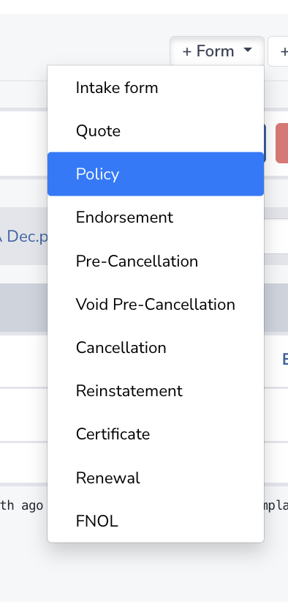The width and height of the screenshot is (288, 602).
Task: Choose the Pre-Cancellation menu entry
Action: (156, 261)
